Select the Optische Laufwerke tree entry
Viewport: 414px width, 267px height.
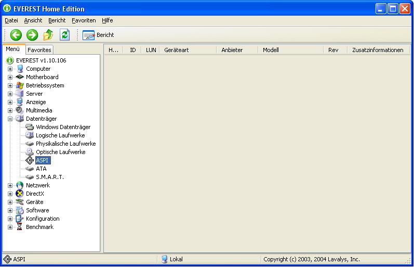[x=60, y=152]
